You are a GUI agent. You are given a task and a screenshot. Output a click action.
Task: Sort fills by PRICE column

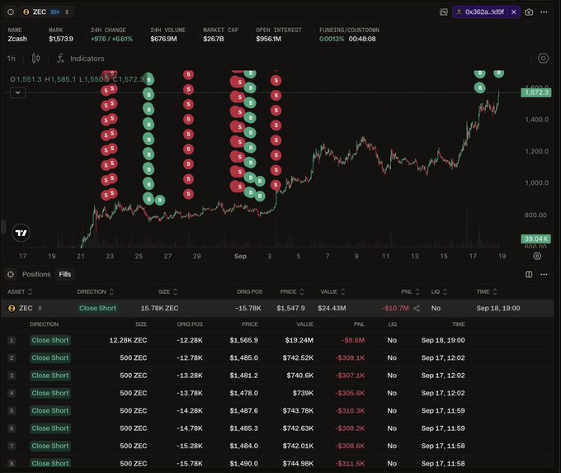coord(292,292)
